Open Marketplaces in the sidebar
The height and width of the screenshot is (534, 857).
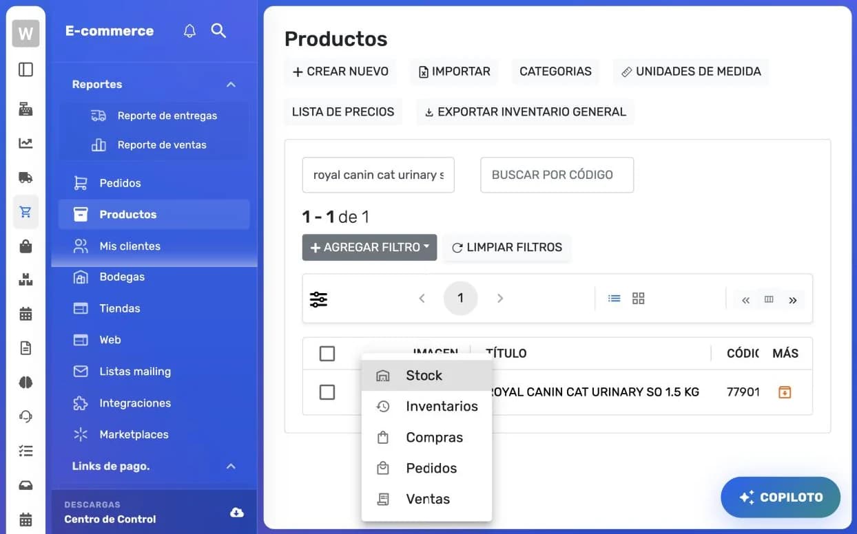(154, 435)
